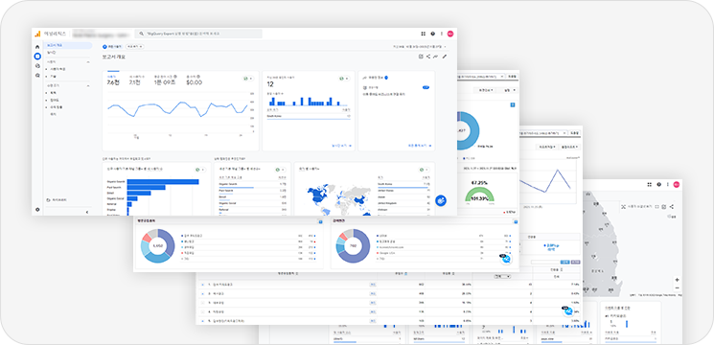The image size is (714, 345).
Task: Collapse the Analytics sidebar with the chevron
Action: pyautogui.click(x=87, y=212)
